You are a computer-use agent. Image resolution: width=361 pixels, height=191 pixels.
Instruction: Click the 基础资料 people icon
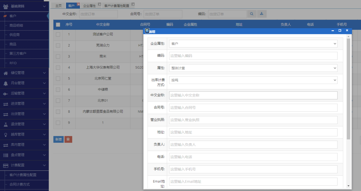(x=6, y=6)
